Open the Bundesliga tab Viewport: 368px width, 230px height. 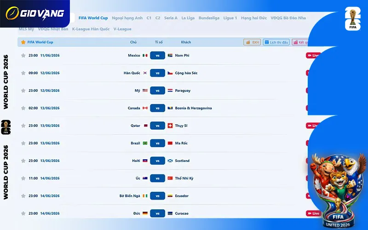coord(209,18)
